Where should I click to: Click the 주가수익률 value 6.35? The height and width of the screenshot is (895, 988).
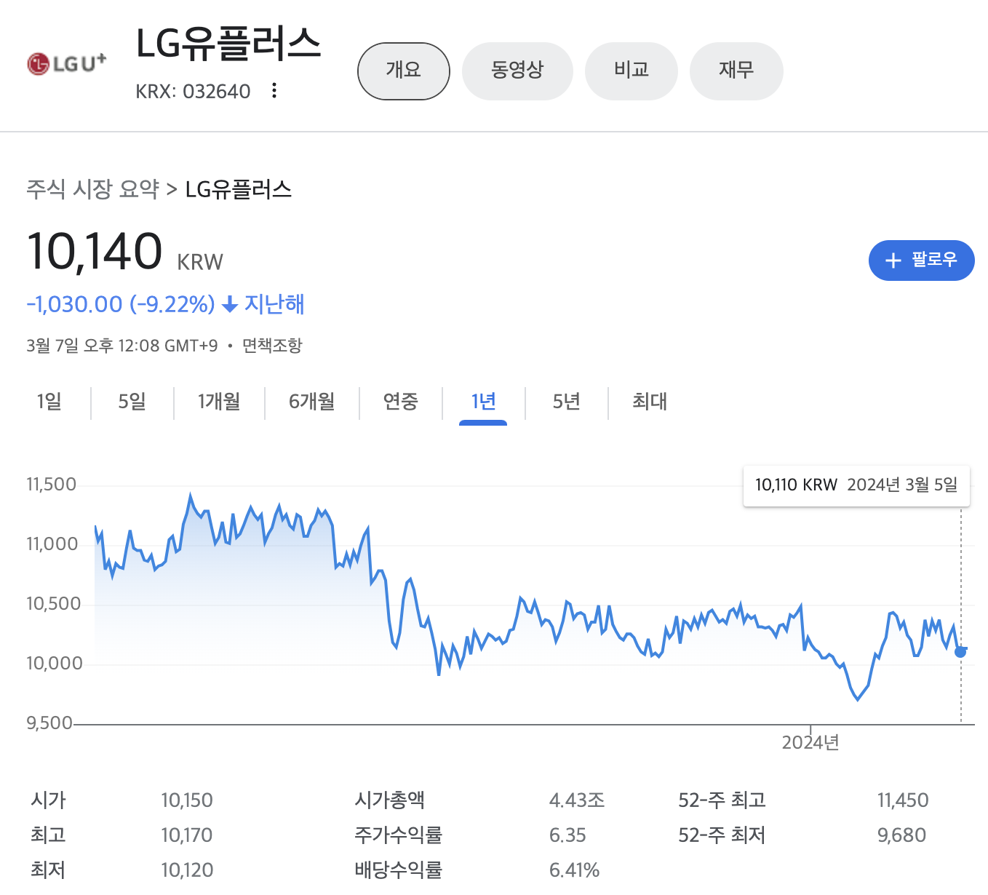[567, 835]
